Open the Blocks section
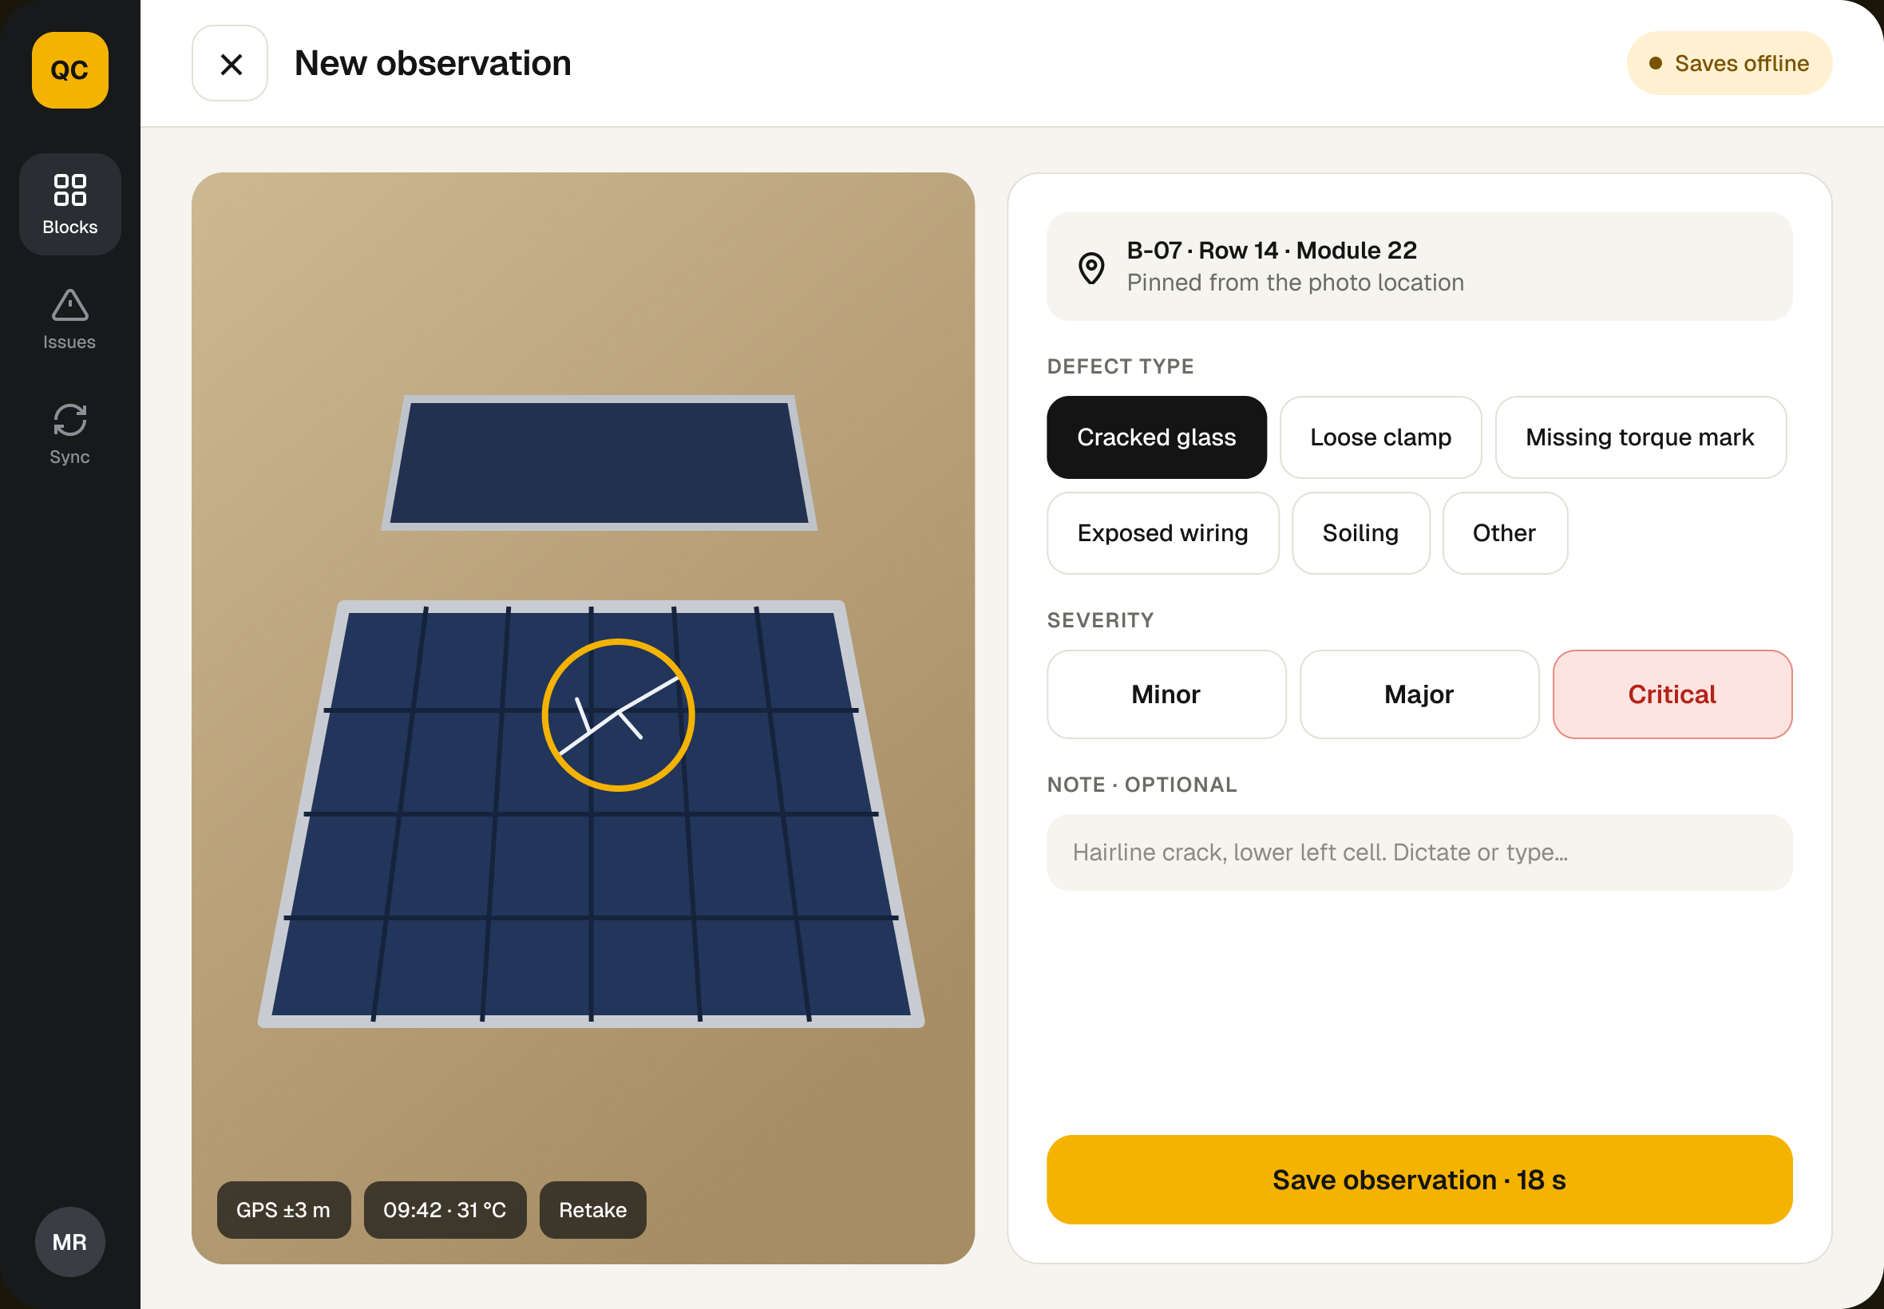The image size is (1884, 1309). (69, 204)
